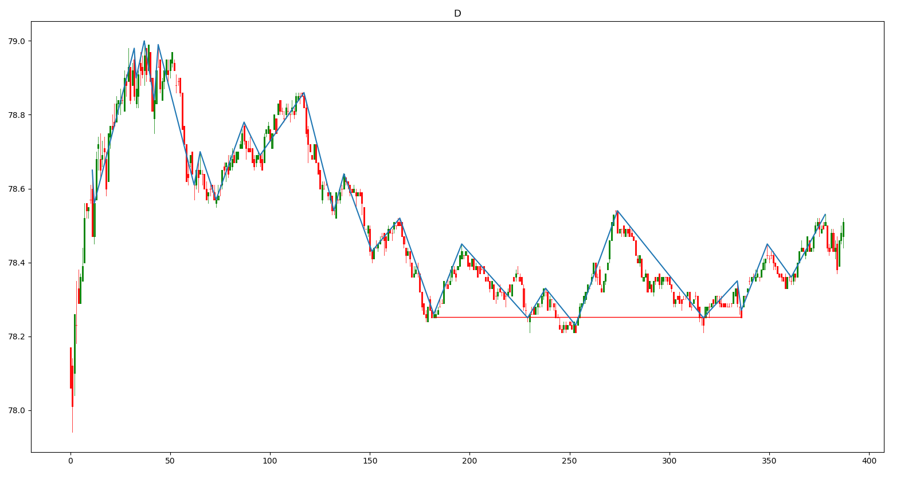
Task: Click x-axis label 150
Action: point(370,461)
